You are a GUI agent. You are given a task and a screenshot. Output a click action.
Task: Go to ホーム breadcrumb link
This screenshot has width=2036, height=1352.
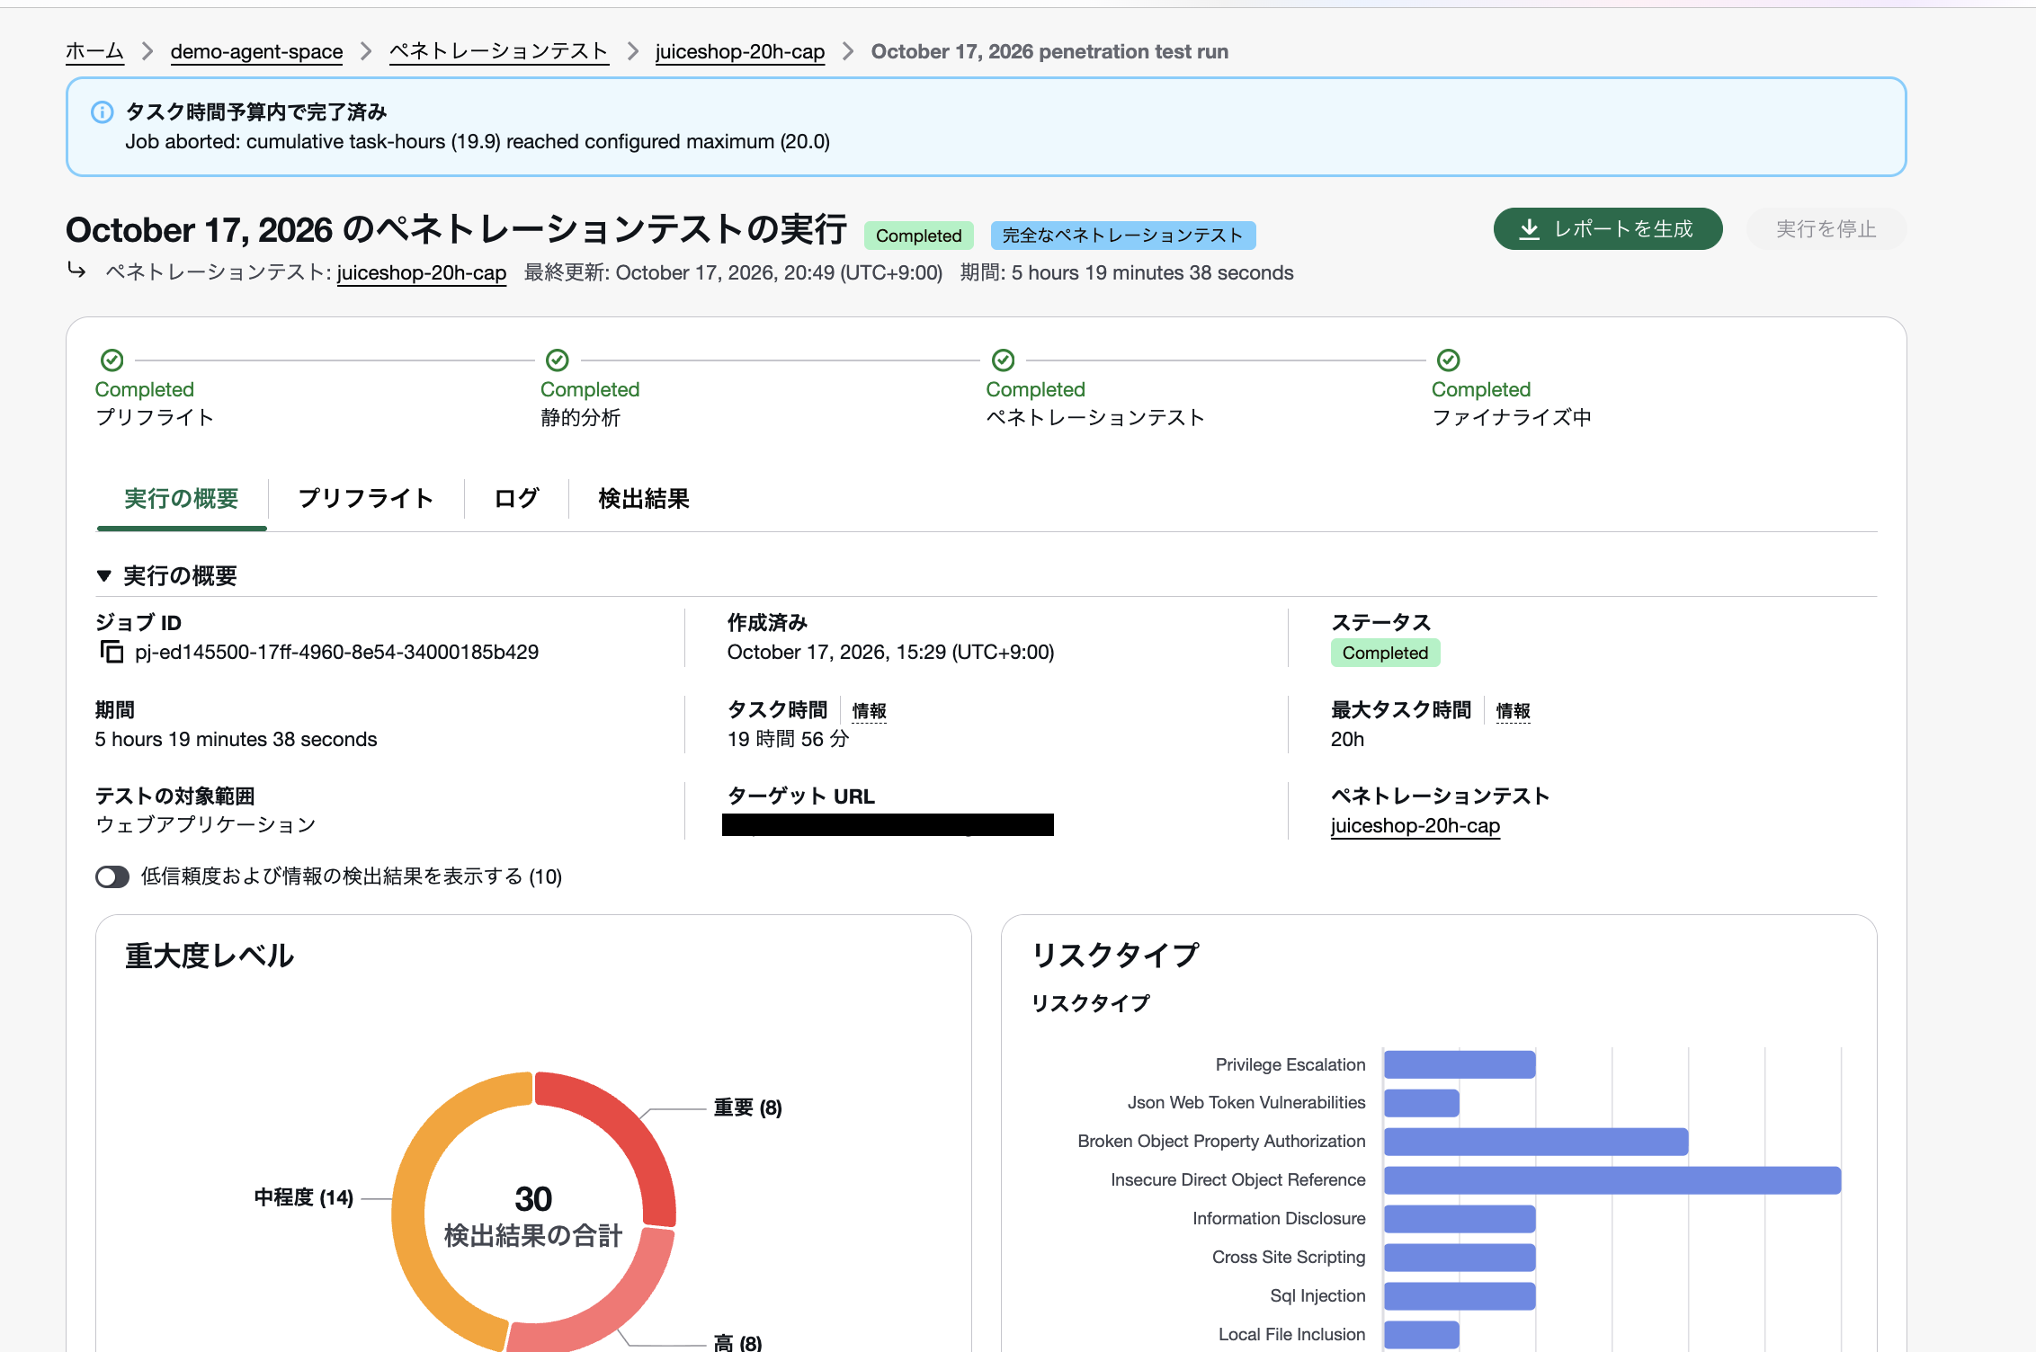(x=94, y=51)
